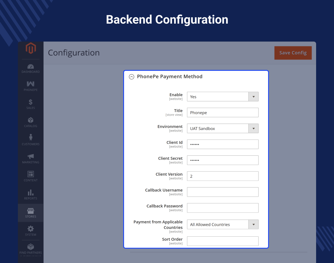Open the Environment dropdown showing UAT Sandbox
The image size is (334, 263).
(222, 129)
